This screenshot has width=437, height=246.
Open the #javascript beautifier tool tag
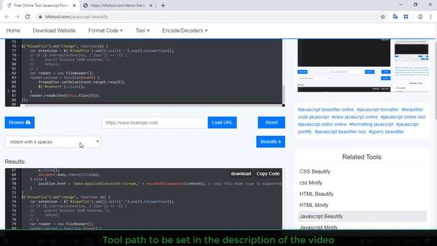(340, 132)
